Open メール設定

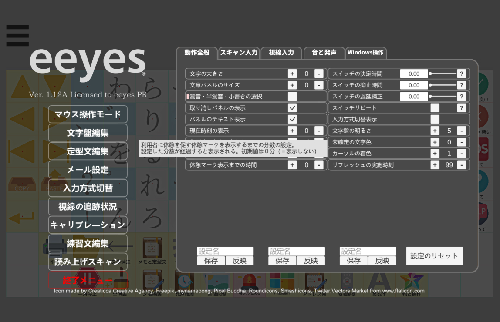click(88, 170)
